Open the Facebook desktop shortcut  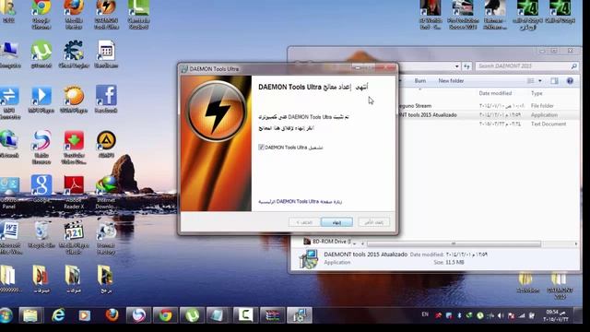[106, 99]
